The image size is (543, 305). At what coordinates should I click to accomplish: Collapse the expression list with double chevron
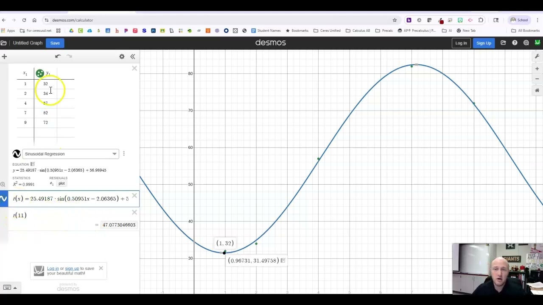click(132, 56)
